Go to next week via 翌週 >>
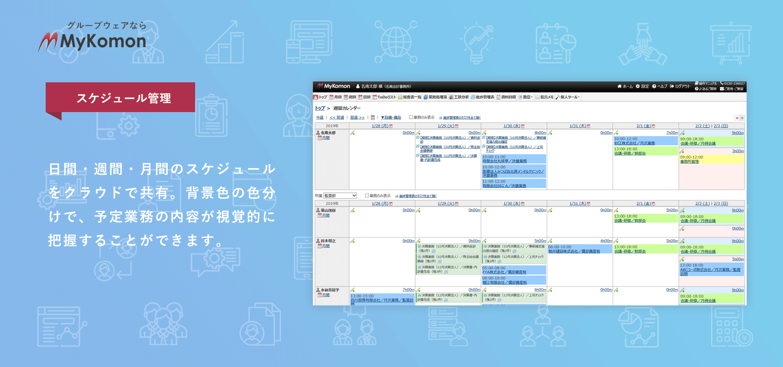 click(357, 118)
